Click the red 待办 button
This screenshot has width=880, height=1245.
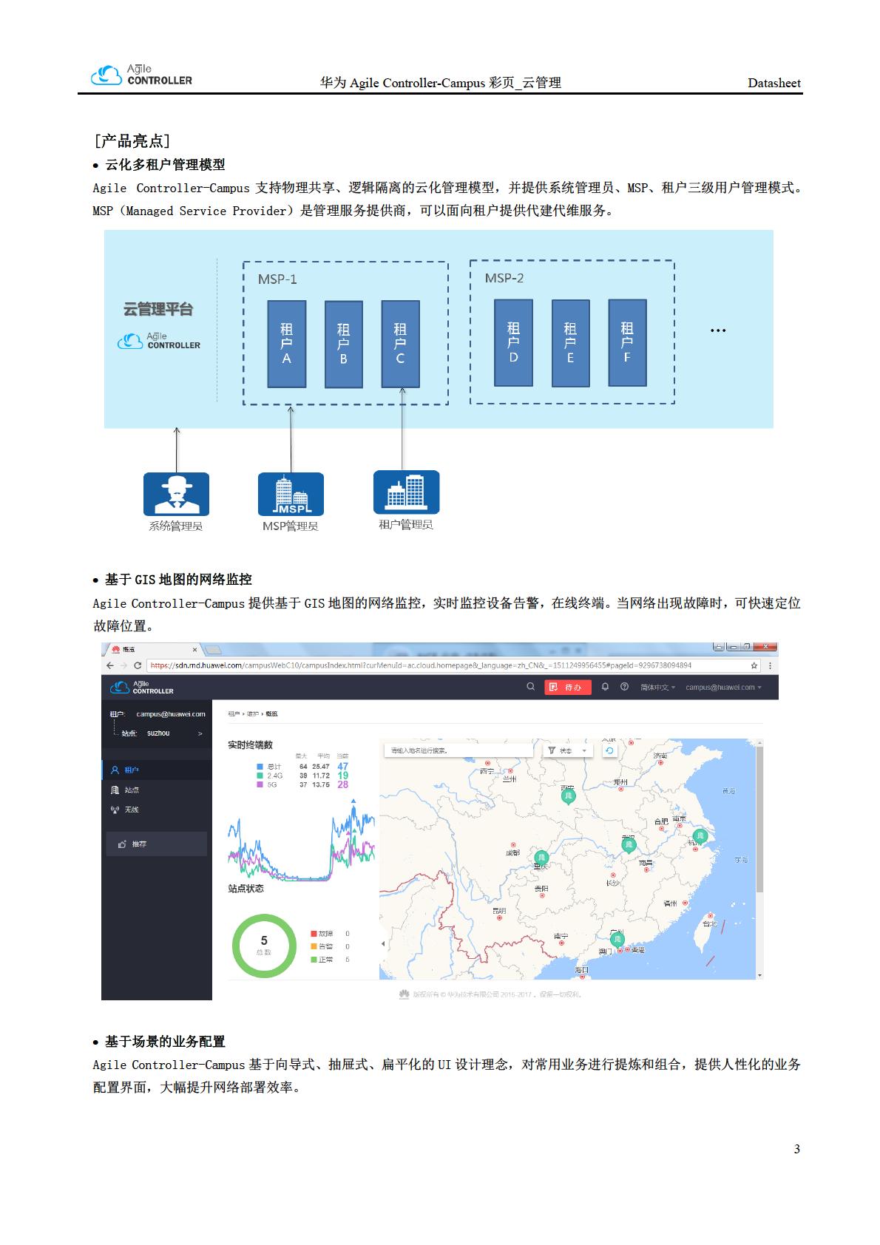click(x=568, y=688)
